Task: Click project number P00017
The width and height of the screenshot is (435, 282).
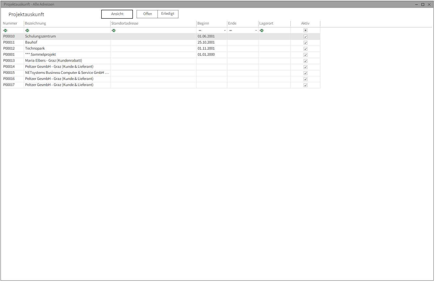Action: pos(9,85)
